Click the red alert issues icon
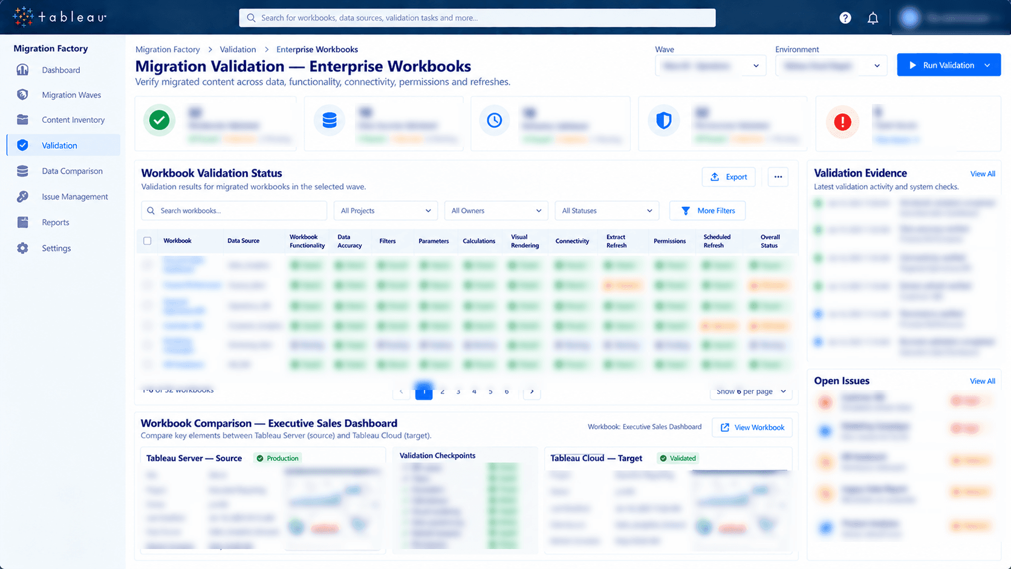 (842, 122)
